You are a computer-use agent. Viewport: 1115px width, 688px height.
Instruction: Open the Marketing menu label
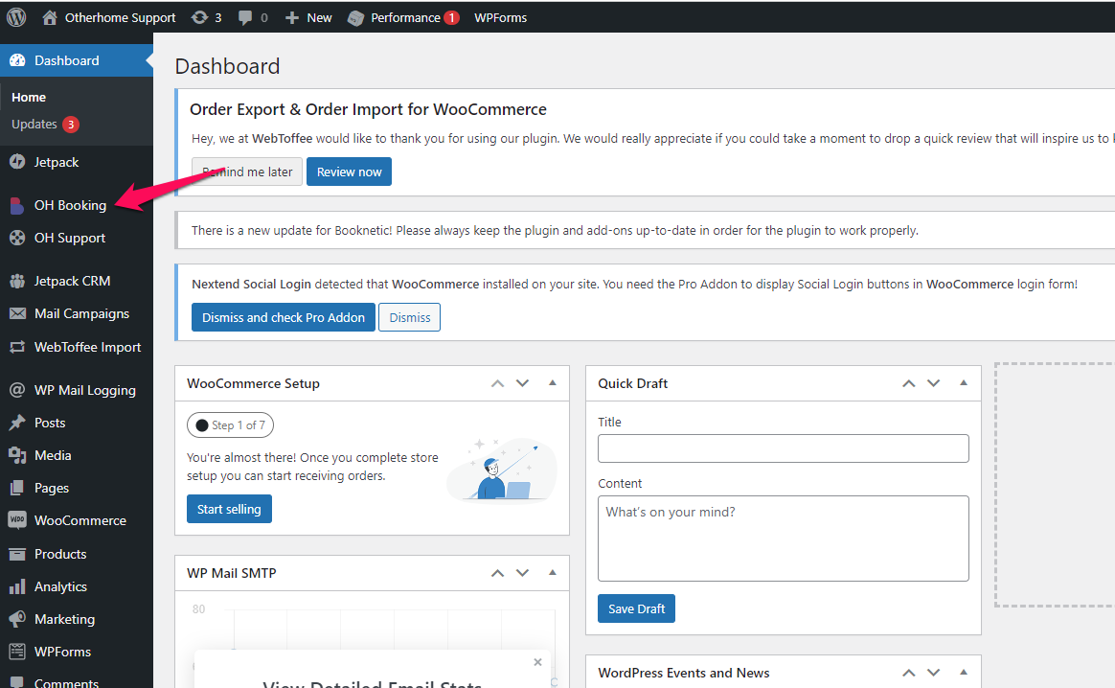coord(65,619)
